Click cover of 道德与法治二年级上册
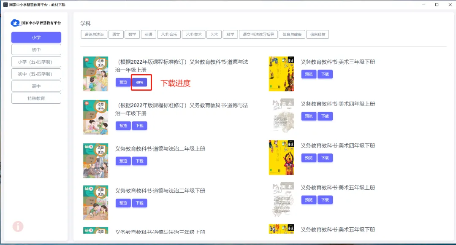Screen dimensions: 456x245 (96, 161)
